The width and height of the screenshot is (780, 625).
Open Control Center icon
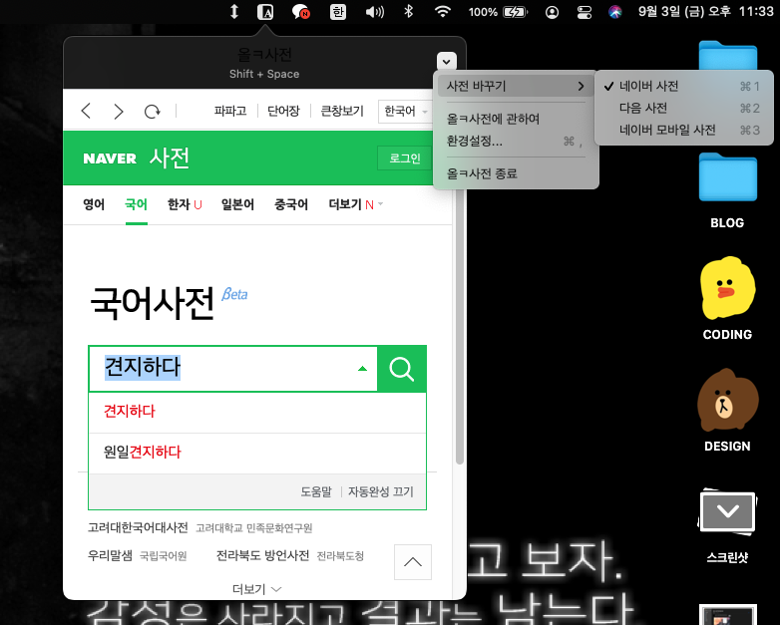point(585,12)
